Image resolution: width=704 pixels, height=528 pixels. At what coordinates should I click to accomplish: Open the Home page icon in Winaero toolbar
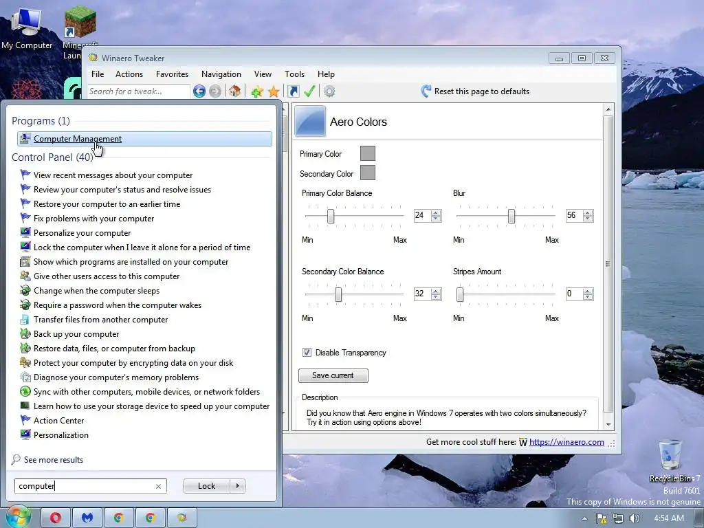234,91
